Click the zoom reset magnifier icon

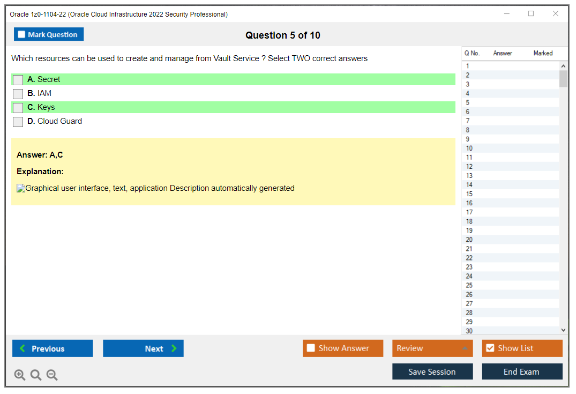[36, 375]
